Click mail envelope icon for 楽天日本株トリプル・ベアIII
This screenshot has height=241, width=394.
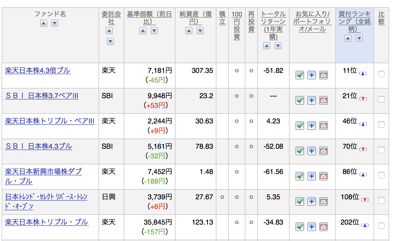pyautogui.click(x=323, y=126)
